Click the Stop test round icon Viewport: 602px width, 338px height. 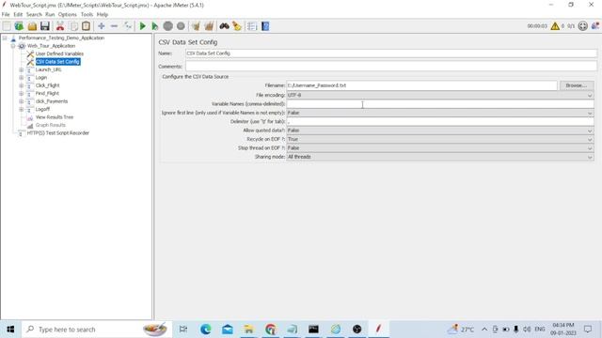coord(167,26)
